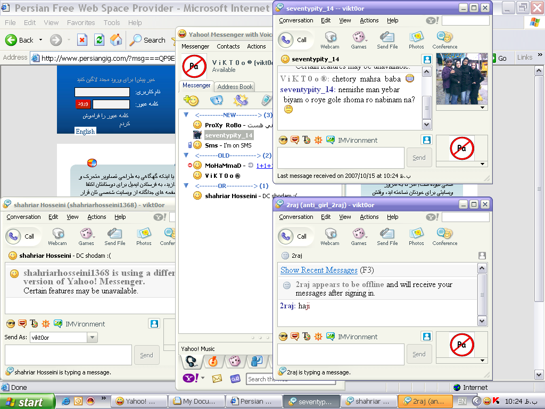Toggle display image icon beside seventypity_14 name

(427, 59)
